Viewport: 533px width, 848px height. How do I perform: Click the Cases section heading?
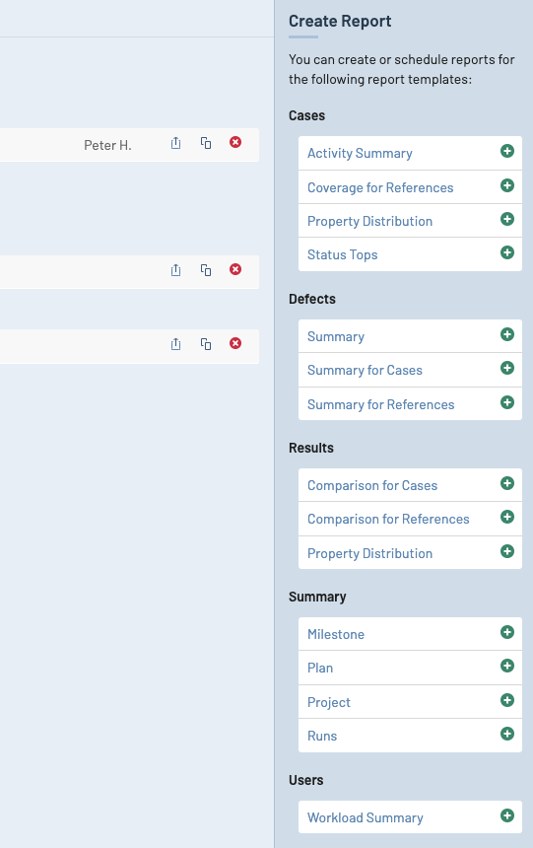tap(306, 115)
